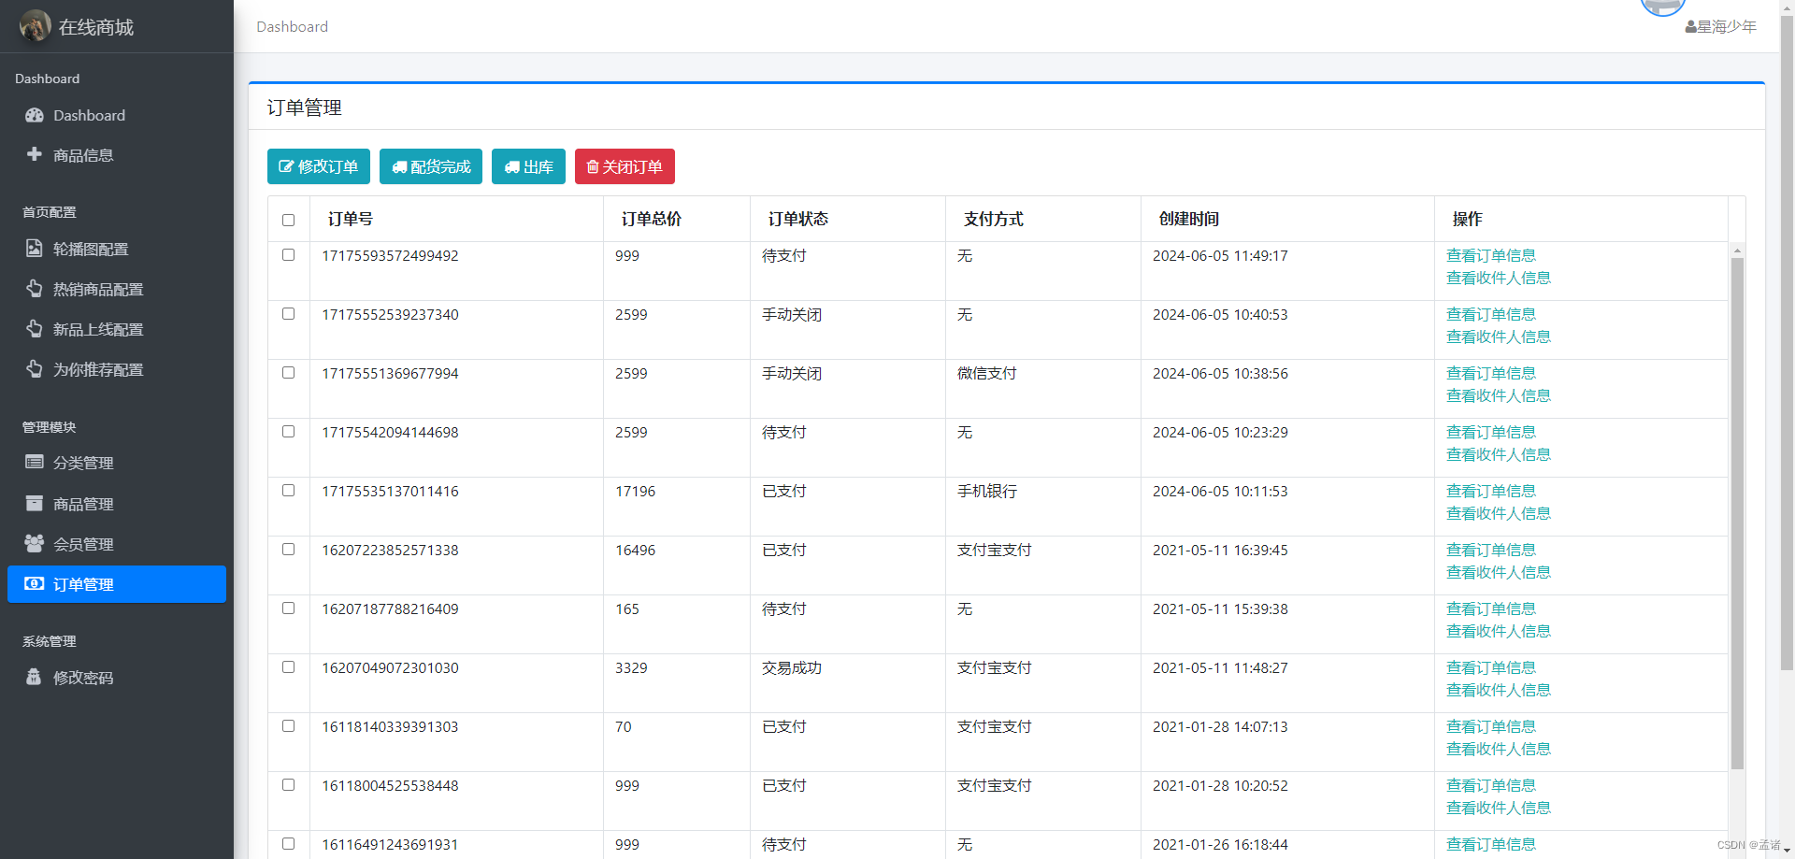The height and width of the screenshot is (859, 1795).
Task: Click the image icon beside 轮播图配置
Action: 35,249
